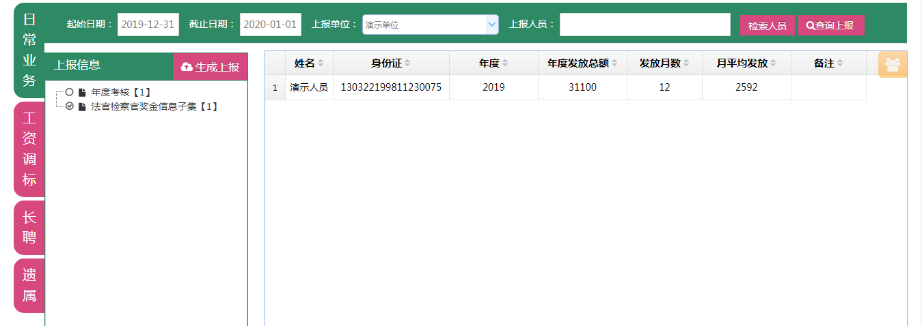Click the file icon beside 年度考核
Image resolution: width=922 pixels, height=326 pixels.
tap(82, 92)
